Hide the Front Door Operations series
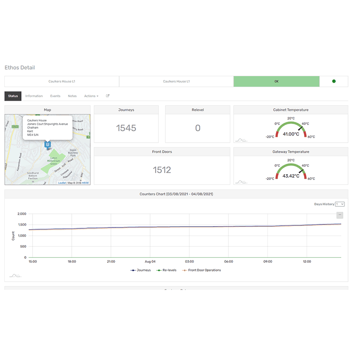 pos(202,270)
